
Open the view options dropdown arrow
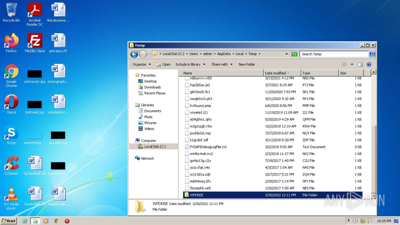click(352, 64)
